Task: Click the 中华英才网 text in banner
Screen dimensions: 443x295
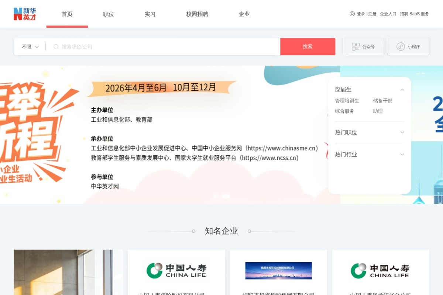Action: click(105, 186)
